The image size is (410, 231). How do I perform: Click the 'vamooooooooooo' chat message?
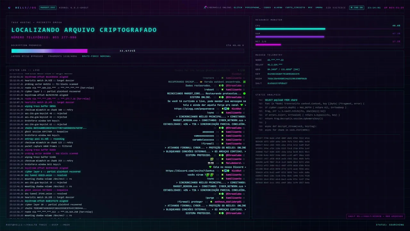point(203,136)
